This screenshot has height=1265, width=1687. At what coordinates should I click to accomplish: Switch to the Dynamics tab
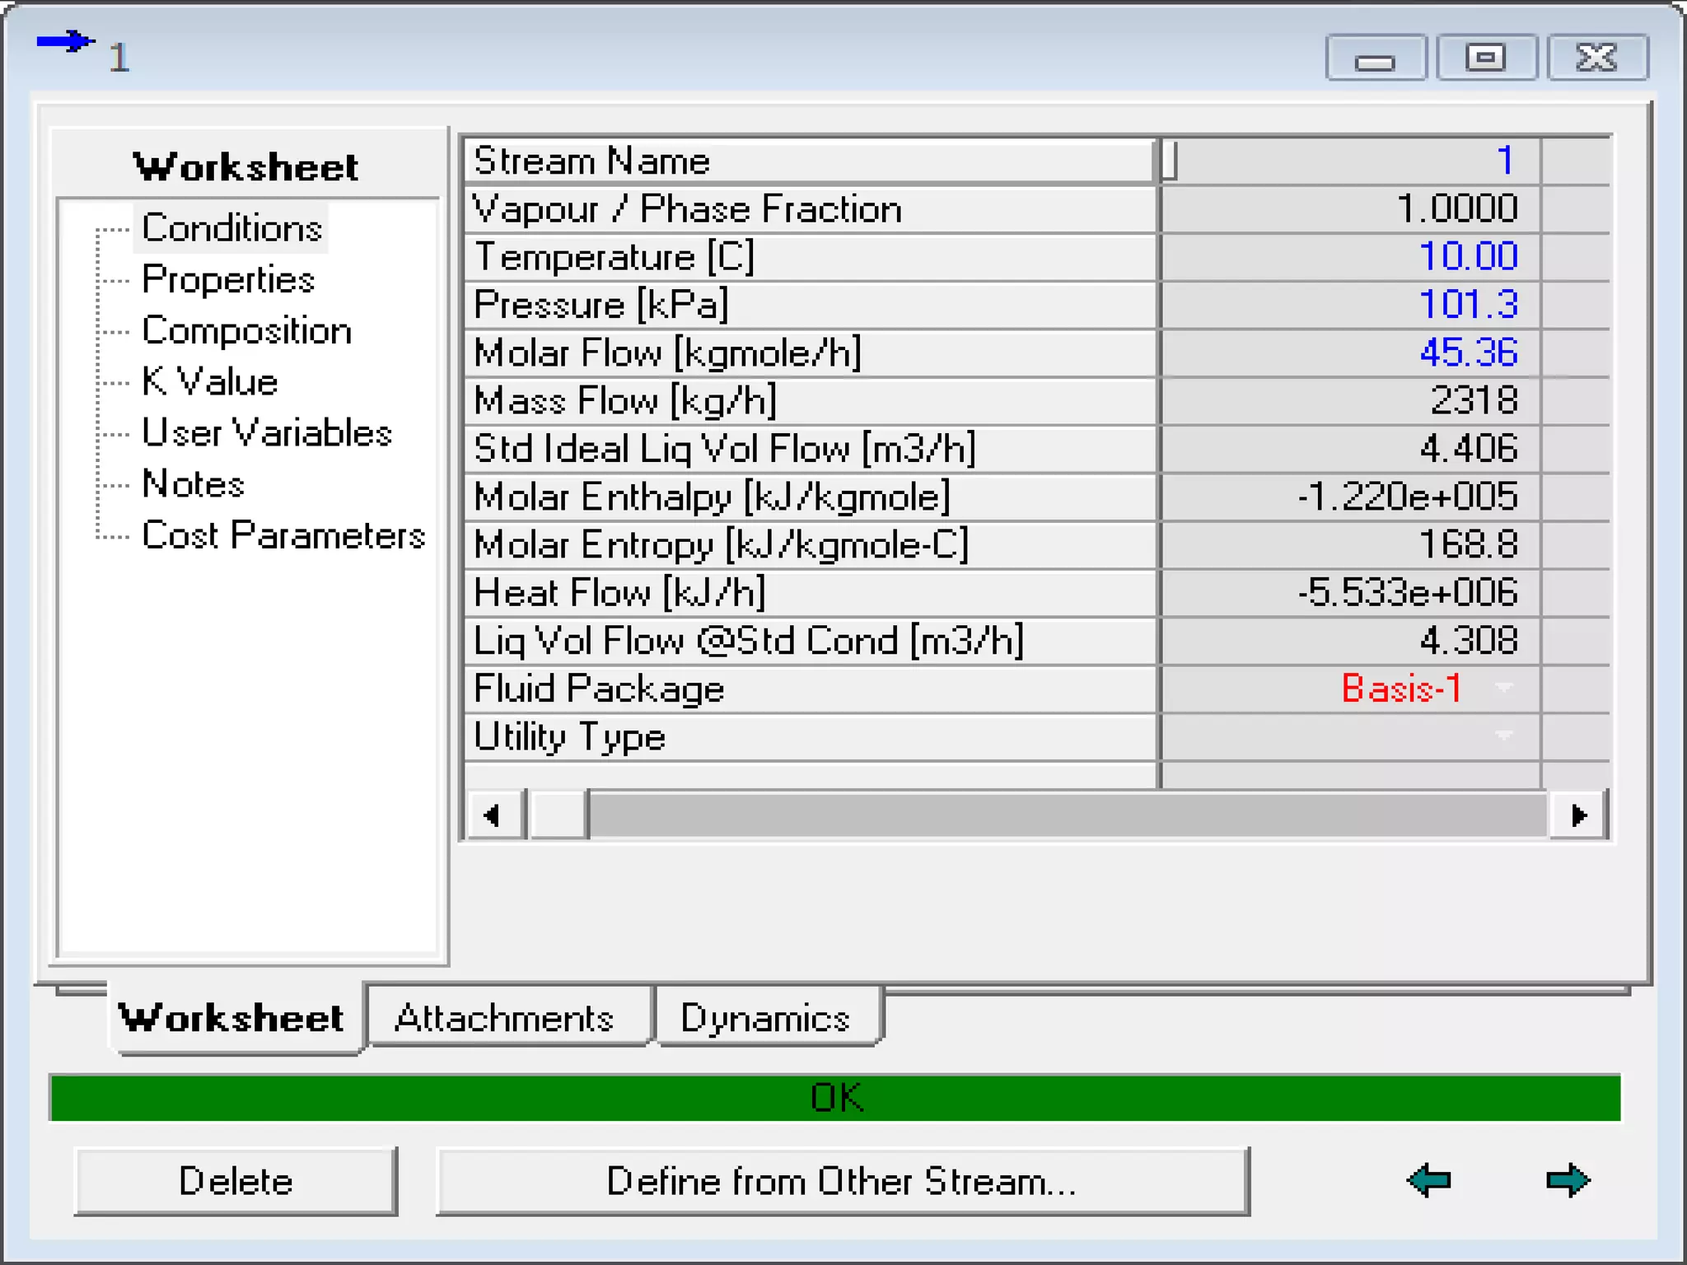point(765,1018)
